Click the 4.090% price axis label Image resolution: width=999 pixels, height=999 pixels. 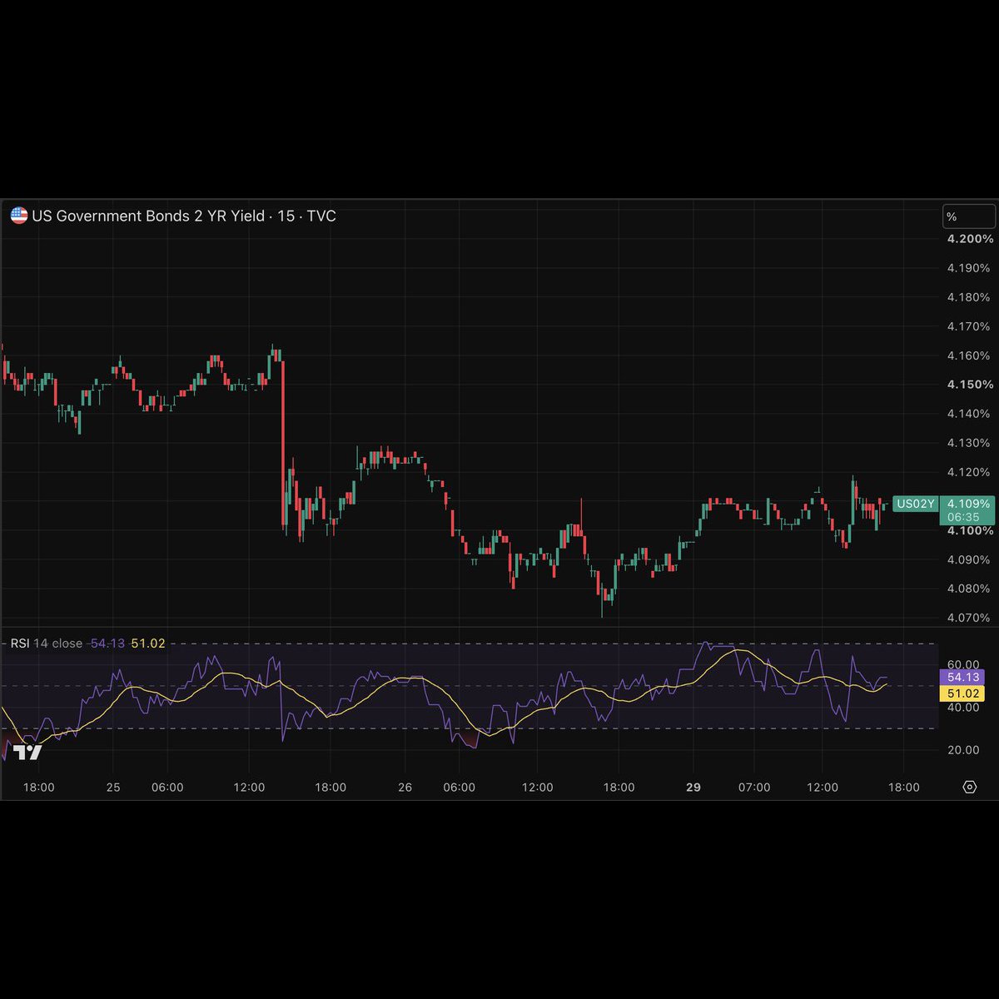coord(969,559)
